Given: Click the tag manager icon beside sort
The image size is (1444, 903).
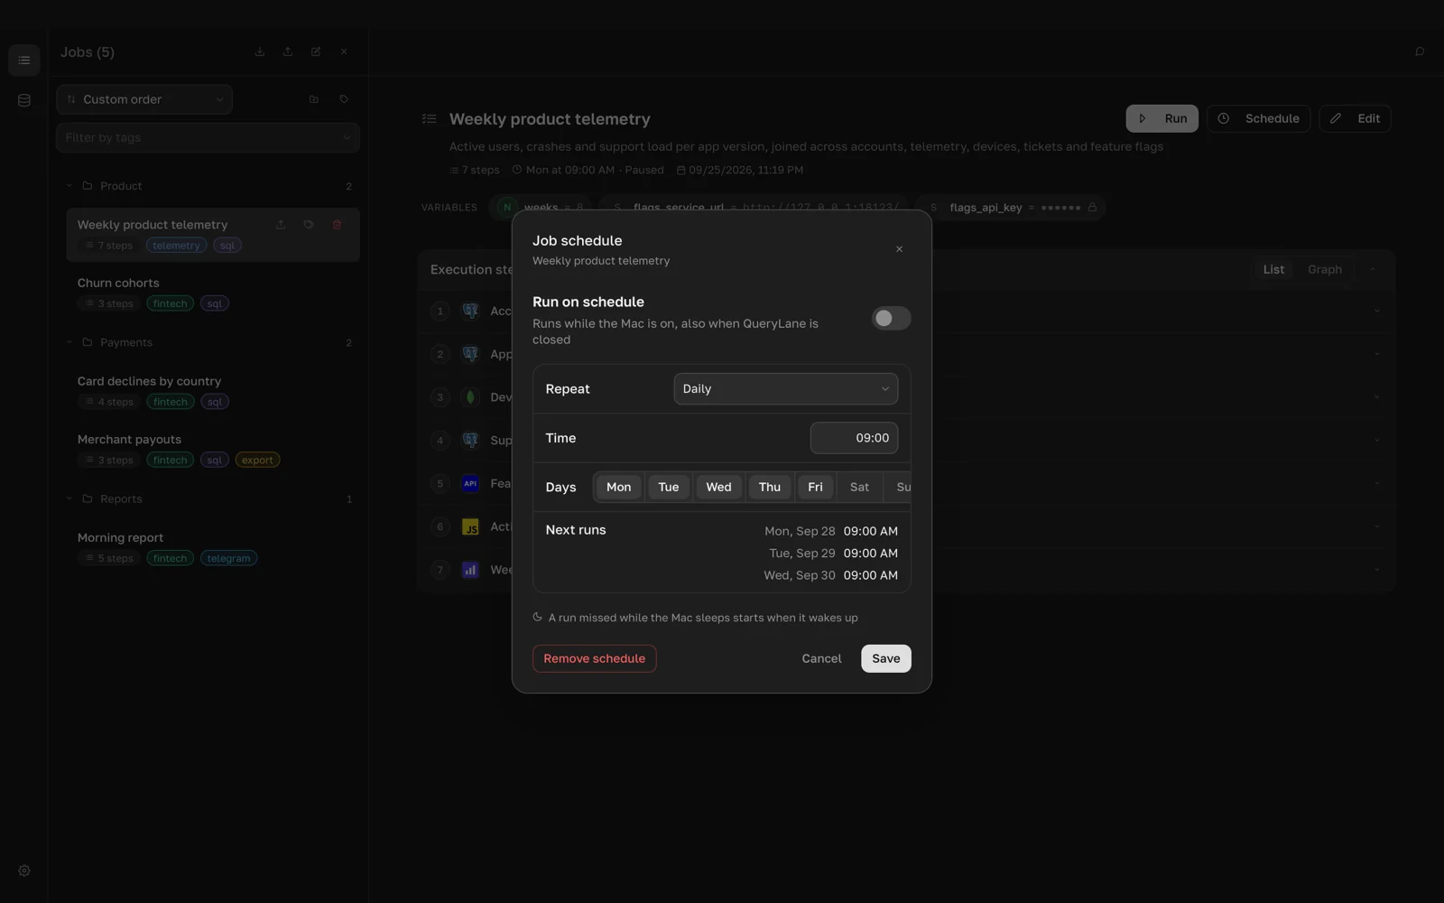Looking at the screenshot, I should (x=344, y=99).
